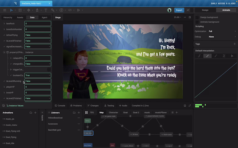Click the Export button

(179, 10)
